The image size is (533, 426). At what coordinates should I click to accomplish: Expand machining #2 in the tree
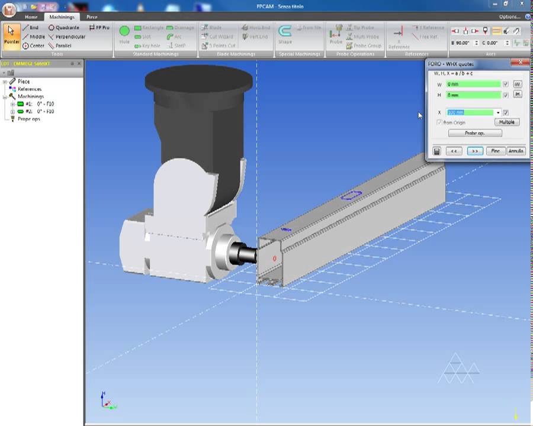pos(12,112)
